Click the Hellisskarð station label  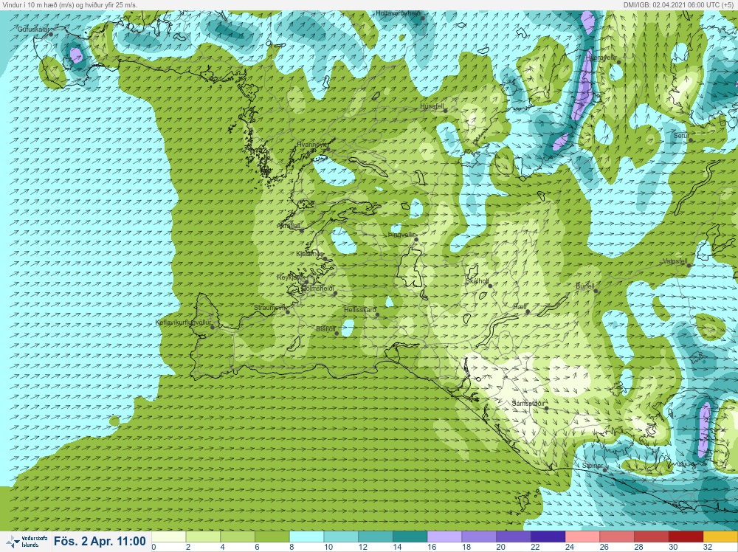[360, 310]
